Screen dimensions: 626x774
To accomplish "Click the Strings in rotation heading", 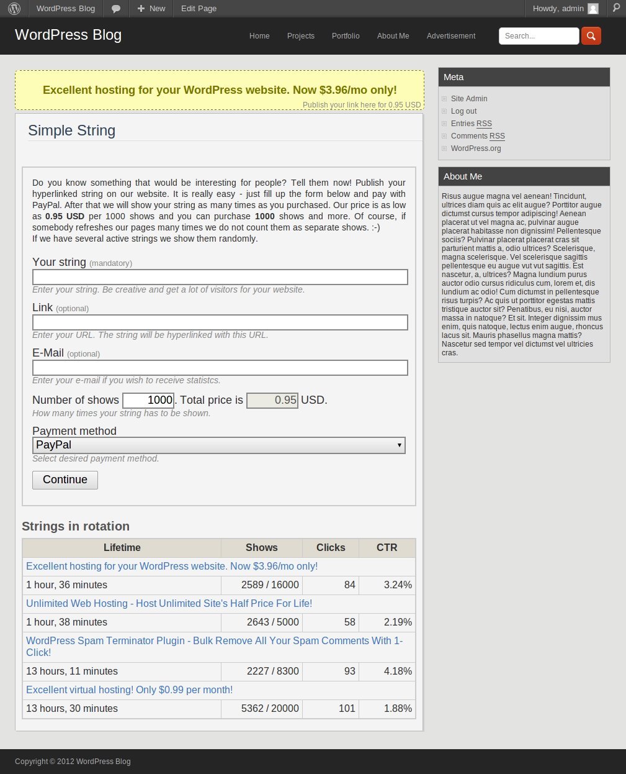I will (x=76, y=526).
